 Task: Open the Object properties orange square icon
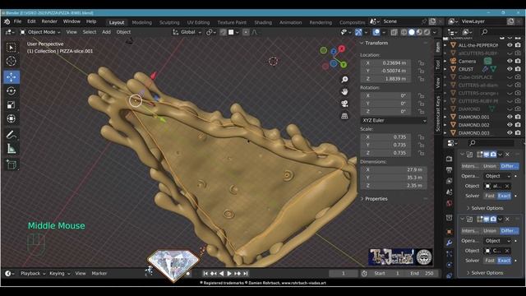(450, 232)
